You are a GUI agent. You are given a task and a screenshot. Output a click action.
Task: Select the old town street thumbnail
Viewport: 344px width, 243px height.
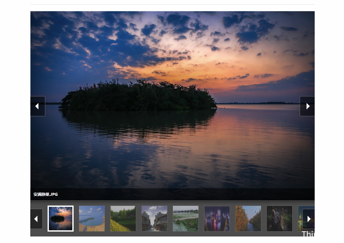point(154,219)
